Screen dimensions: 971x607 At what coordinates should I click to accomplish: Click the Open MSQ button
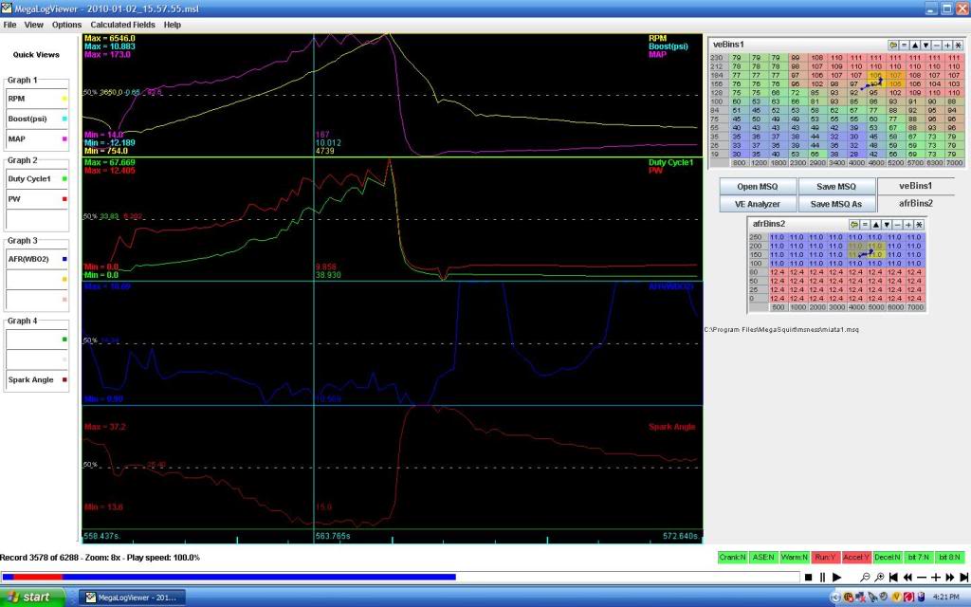(x=758, y=186)
